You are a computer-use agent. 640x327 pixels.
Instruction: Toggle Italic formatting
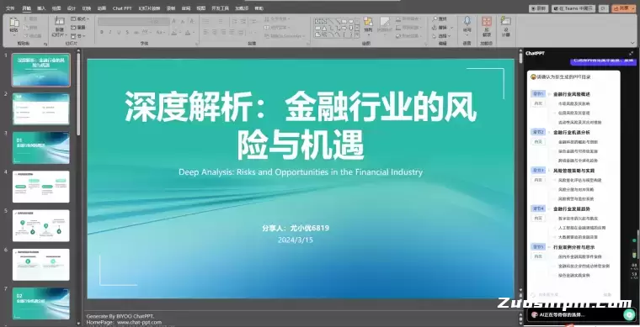[x=110, y=32]
